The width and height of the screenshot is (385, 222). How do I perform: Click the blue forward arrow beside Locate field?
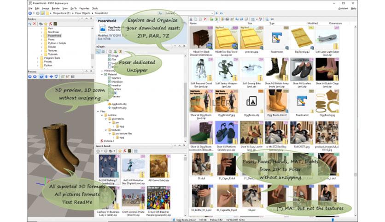point(216,13)
